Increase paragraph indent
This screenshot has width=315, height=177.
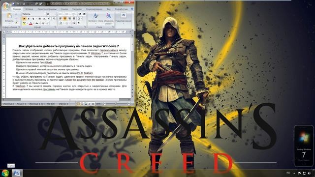point(84,14)
